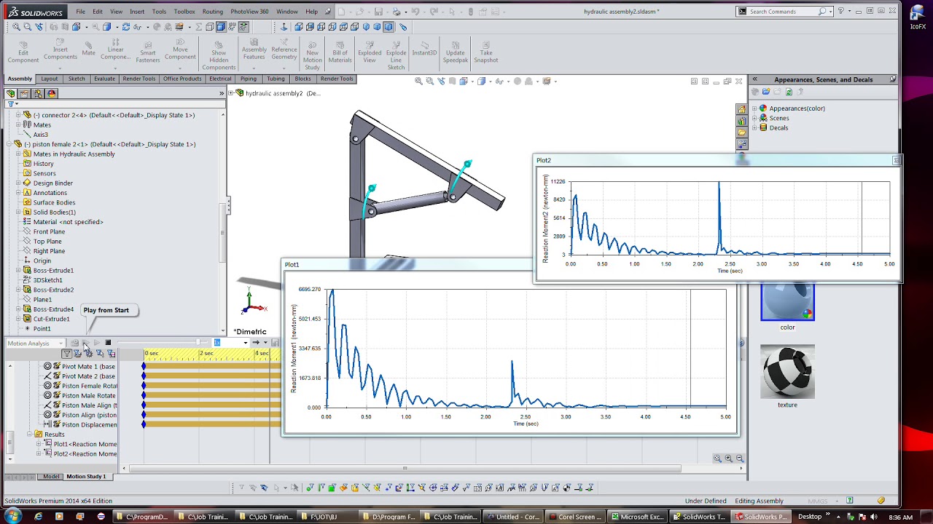Open Reference Geometry tool
The height and width of the screenshot is (524, 933).
pos(284,49)
